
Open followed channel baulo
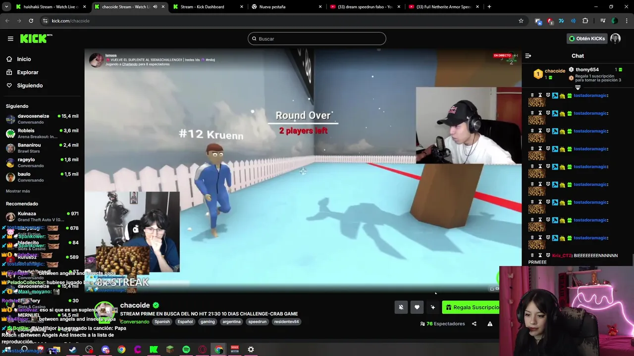click(42, 177)
